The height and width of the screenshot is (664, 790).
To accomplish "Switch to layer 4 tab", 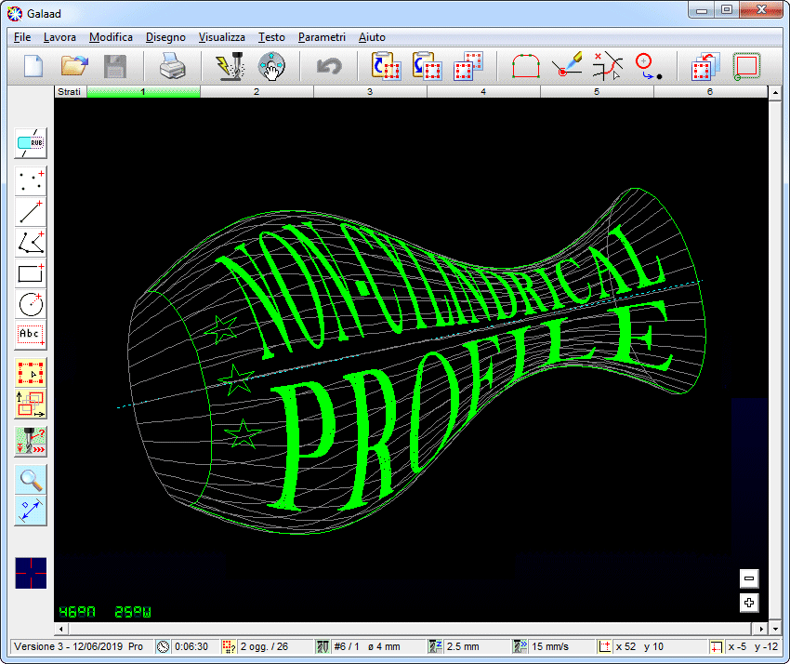I will click(x=483, y=92).
